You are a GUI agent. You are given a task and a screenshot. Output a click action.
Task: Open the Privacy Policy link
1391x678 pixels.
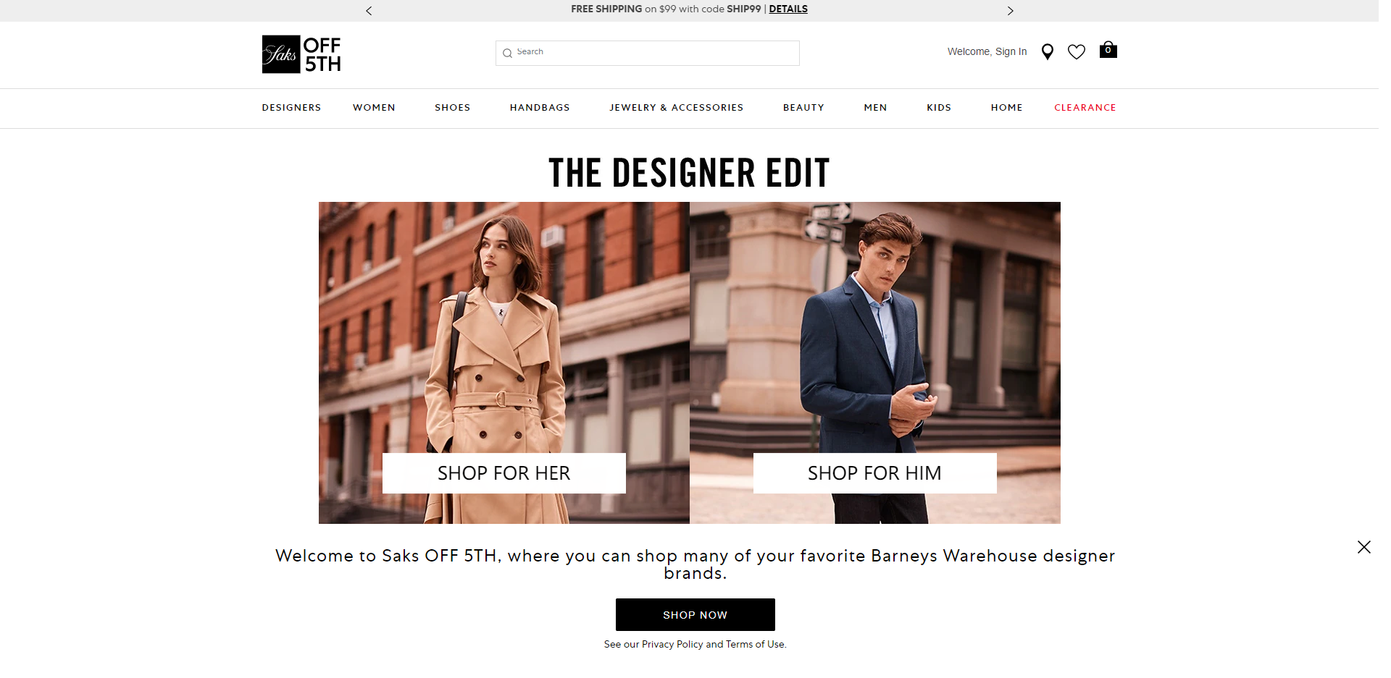(x=672, y=644)
